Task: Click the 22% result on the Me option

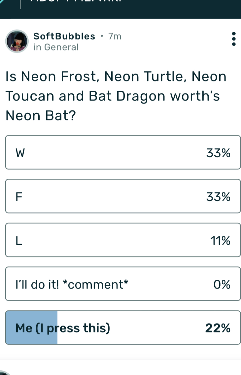Action: point(218,328)
